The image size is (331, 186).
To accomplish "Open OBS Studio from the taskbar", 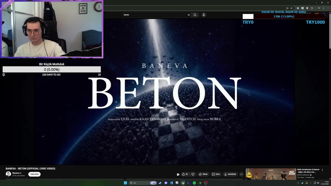I will [x=206, y=183].
